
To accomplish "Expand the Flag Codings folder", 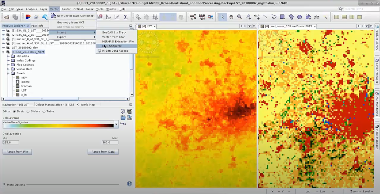I will click(8, 65).
